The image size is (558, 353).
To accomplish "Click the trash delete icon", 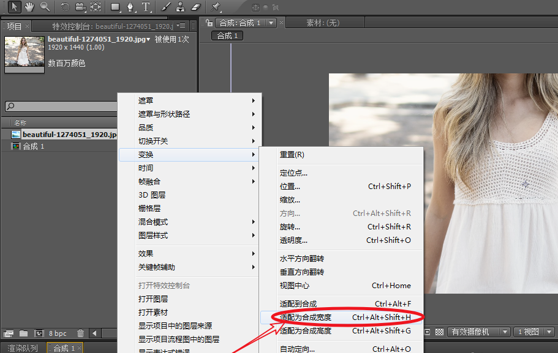I will (x=80, y=333).
